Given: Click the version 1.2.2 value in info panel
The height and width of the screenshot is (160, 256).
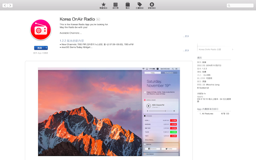Looking at the screenshot, I should coord(204,69).
